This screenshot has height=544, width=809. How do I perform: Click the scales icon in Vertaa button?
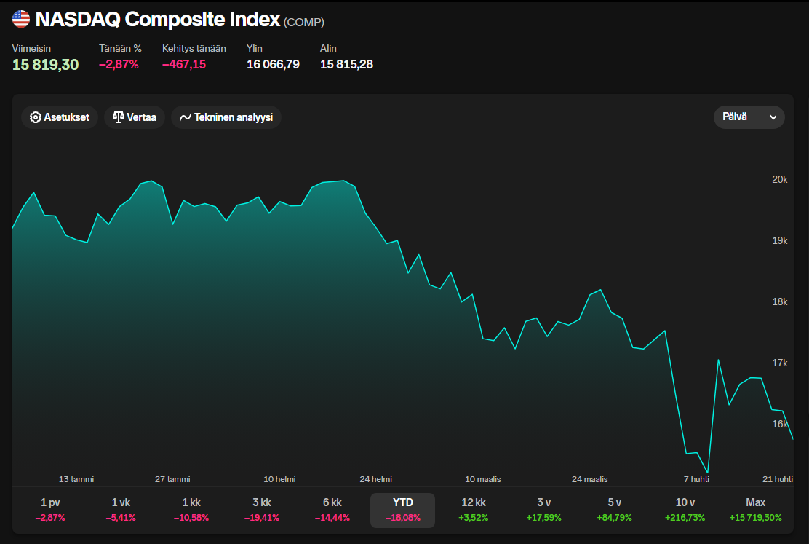point(118,117)
